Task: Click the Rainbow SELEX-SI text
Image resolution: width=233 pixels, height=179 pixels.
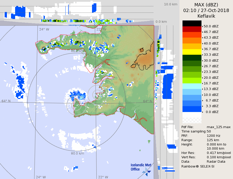Action: click(x=198, y=166)
